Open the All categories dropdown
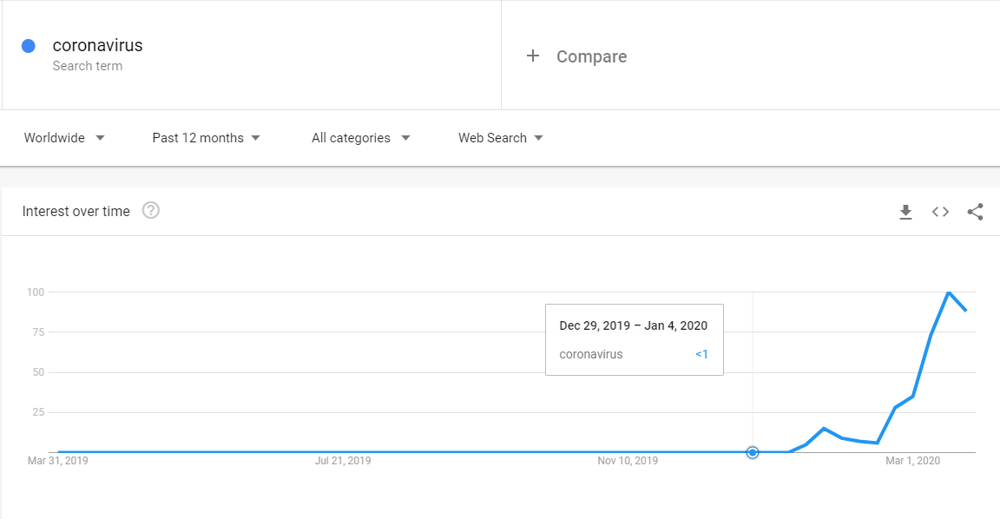 [360, 138]
